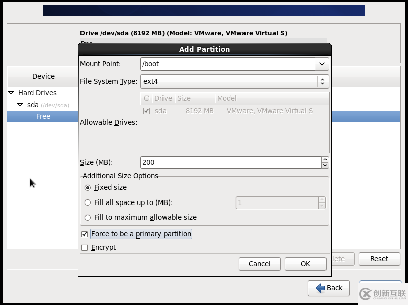Click the 8192 MB size cell
This screenshot has height=305, width=408.
point(199,111)
